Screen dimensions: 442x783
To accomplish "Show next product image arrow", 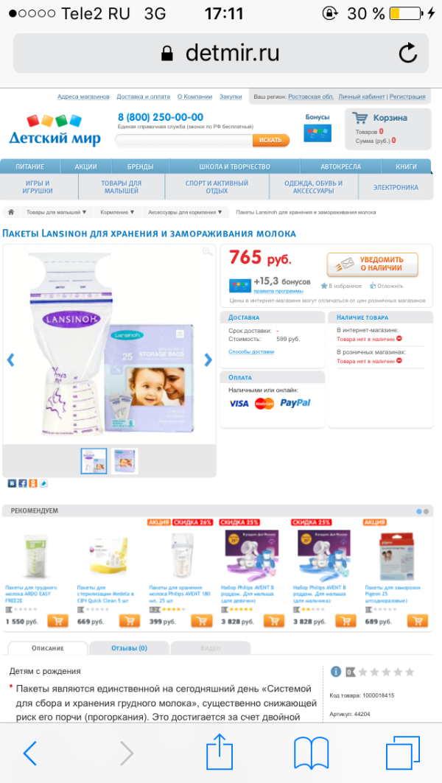I will coord(208,359).
